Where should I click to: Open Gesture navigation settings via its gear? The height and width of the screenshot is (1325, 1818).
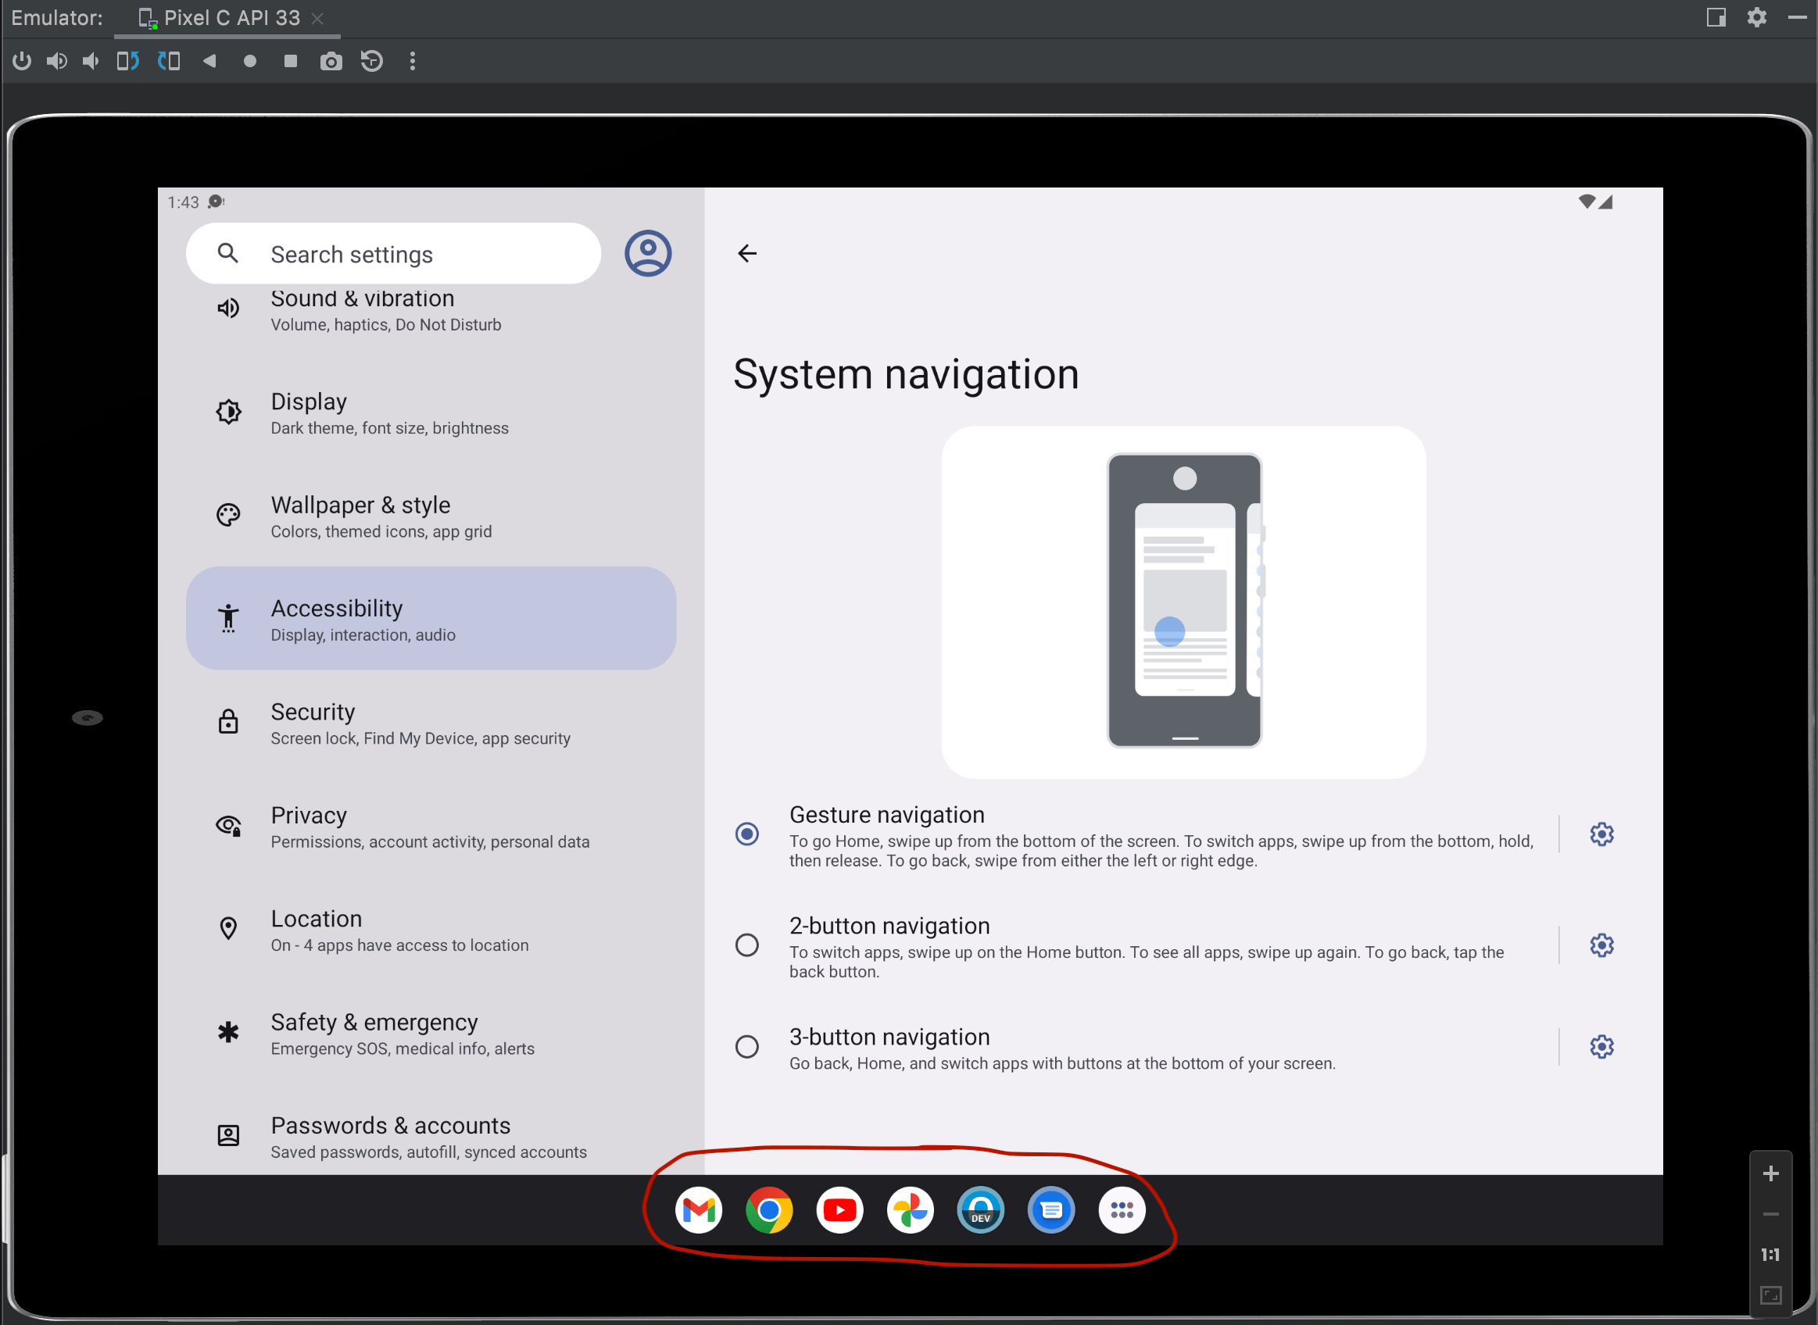click(x=1601, y=834)
